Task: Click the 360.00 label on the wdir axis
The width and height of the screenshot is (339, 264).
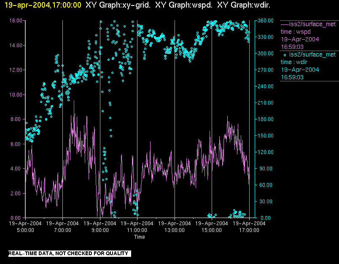Action: [266, 21]
